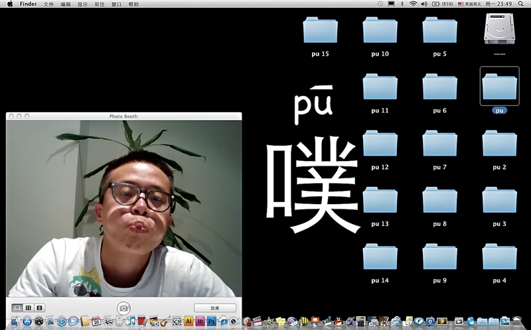Viewport: 531px width, 330px height.
Task: Open the 文件 menu
Action: pyautogui.click(x=48, y=4)
